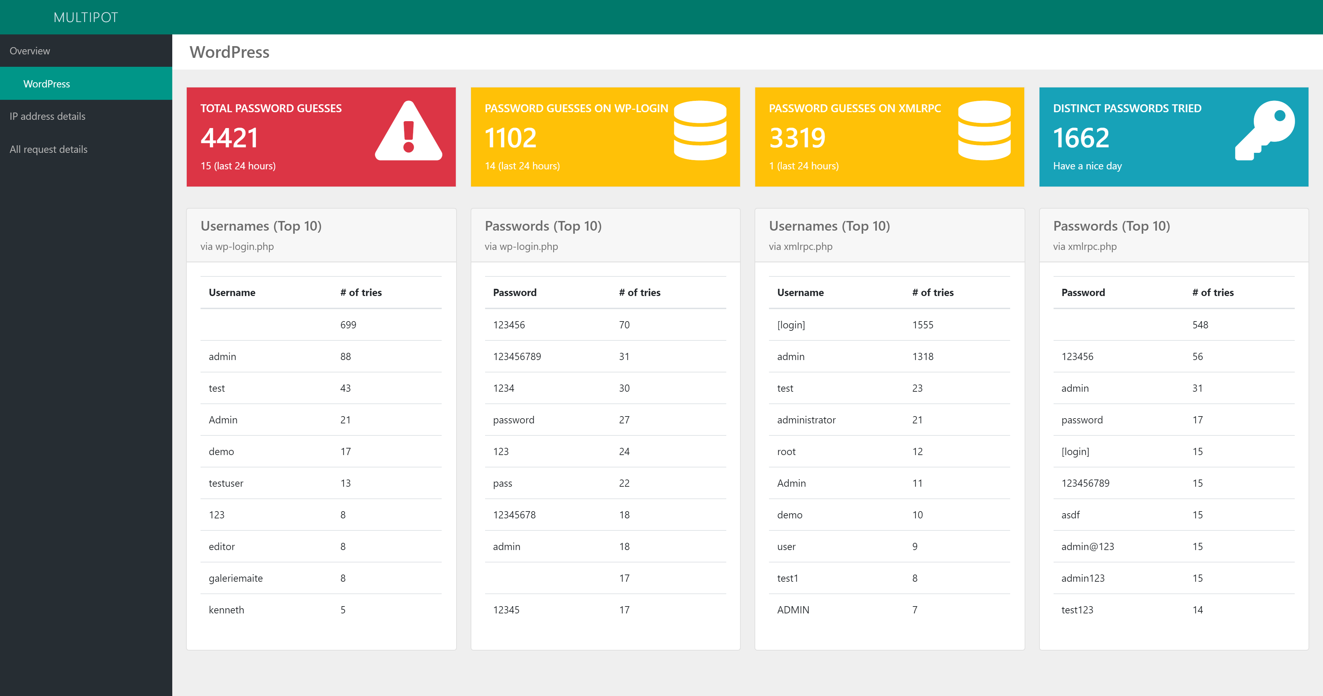Click the database icon on XMLRPC guesses card
The image size is (1323, 696).
[x=984, y=130]
